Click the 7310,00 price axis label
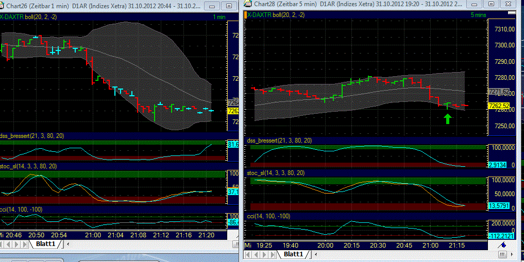 click(504, 29)
